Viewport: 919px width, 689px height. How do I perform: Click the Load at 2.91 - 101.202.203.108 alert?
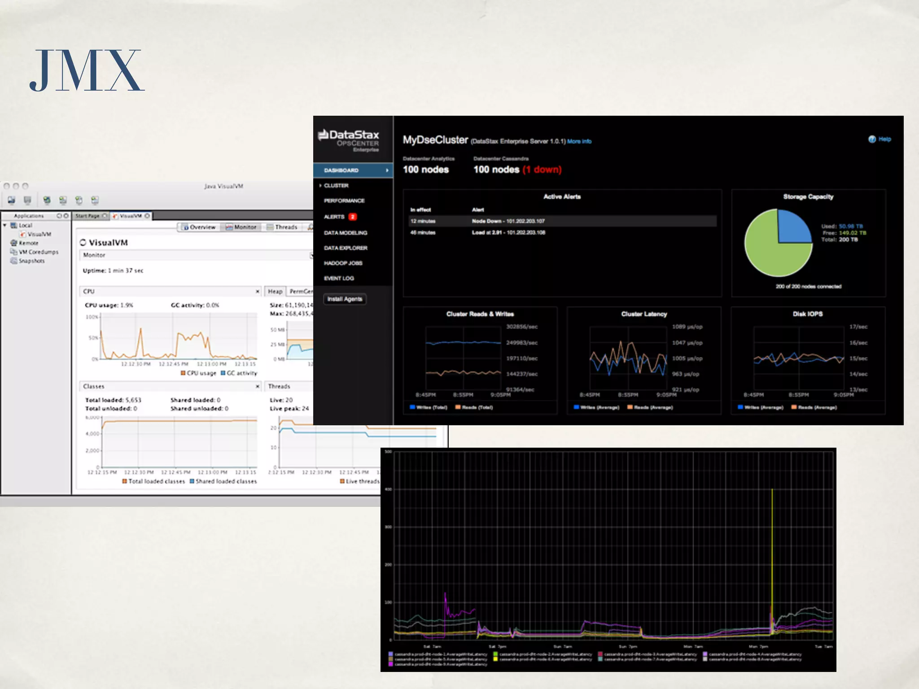click(508, 233)
